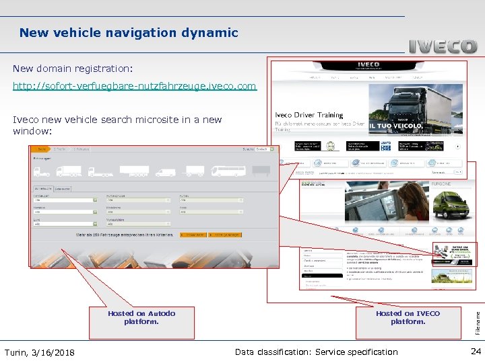Image resolution: width=485 pixels, height=363 pixels.
Task: Select the drawbar trailer vehicle icon
Action: [193, 171]
